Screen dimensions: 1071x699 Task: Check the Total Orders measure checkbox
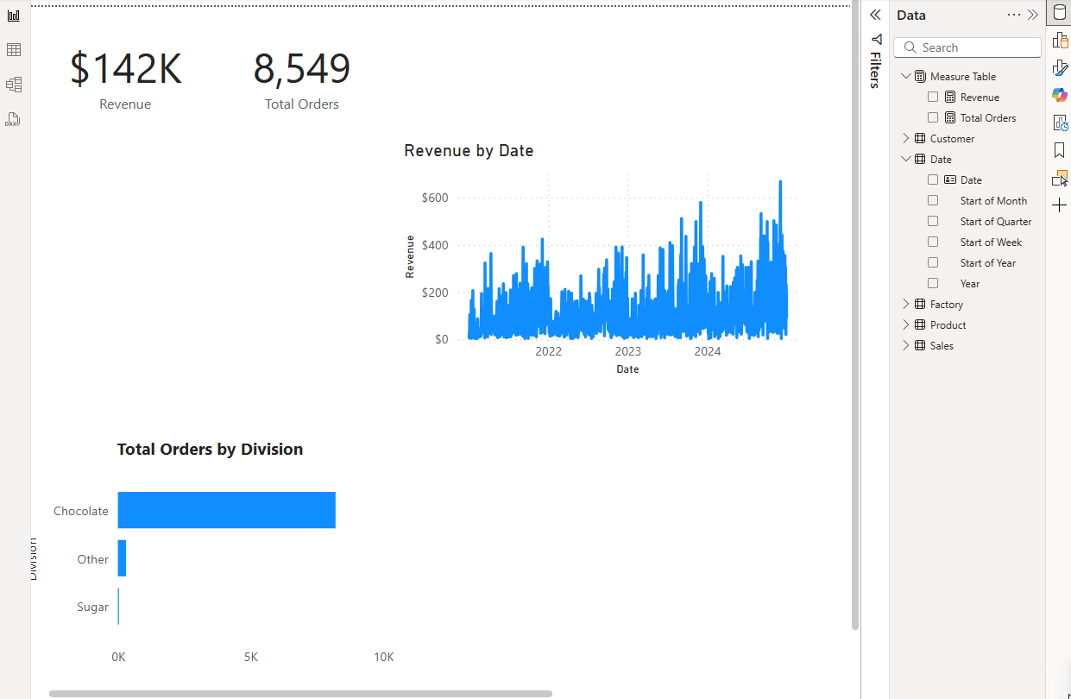pyautogui.click(x=933, y=118)
